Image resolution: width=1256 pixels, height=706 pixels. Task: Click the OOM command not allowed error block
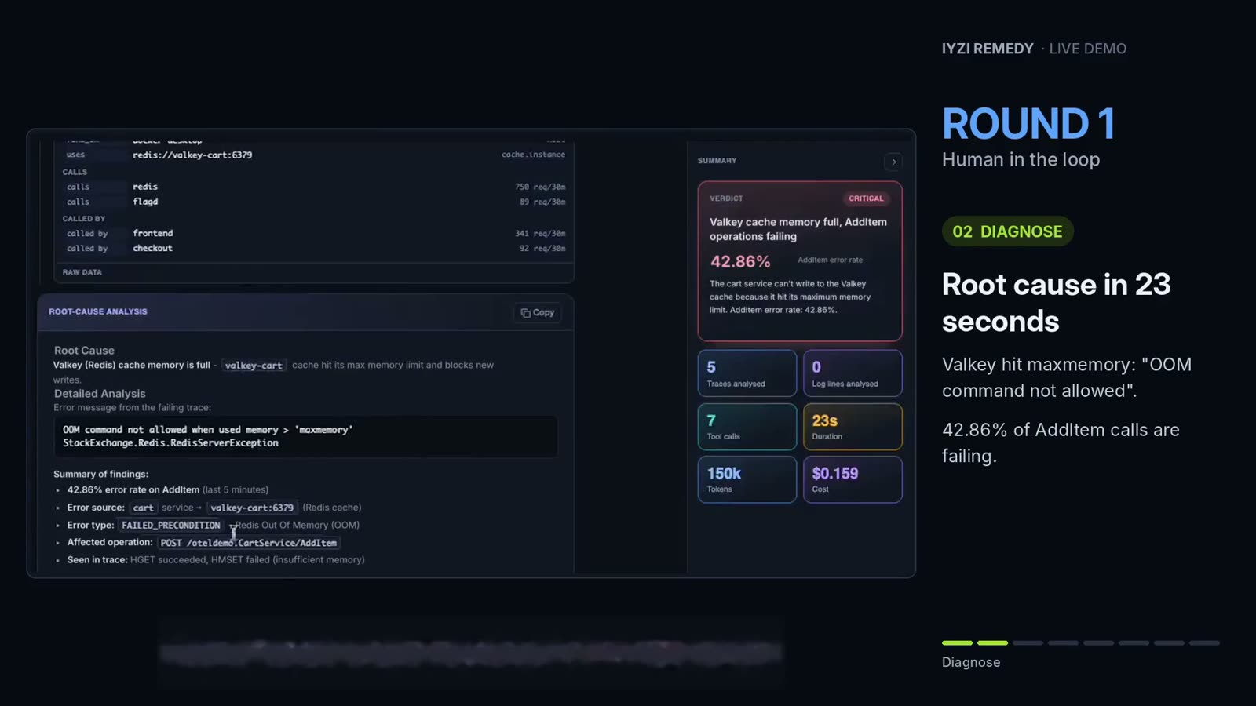pos(306,436)
